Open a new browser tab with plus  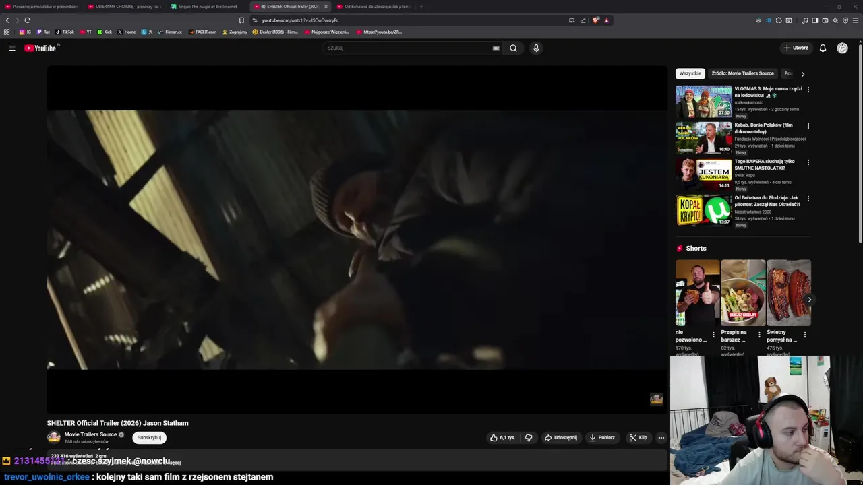pyautogui.click(x=421, y=7)
